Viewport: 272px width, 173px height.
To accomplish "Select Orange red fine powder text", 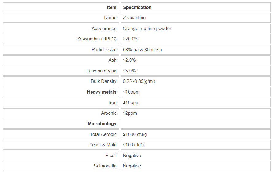I will [147, 29].
